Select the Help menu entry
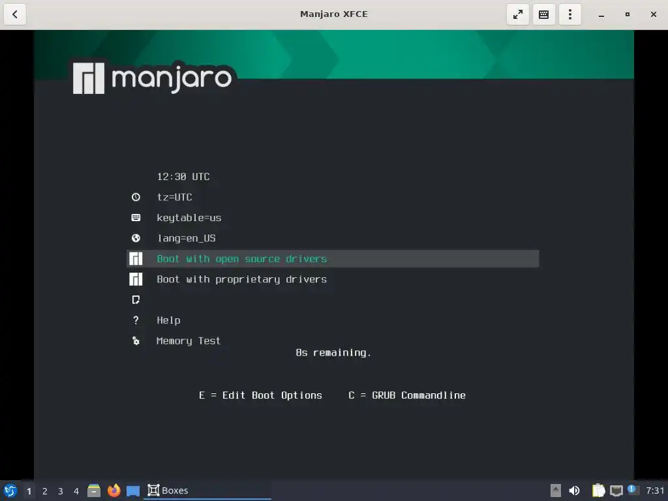This screenshot has height=501, width=668. tap(333, 320)
